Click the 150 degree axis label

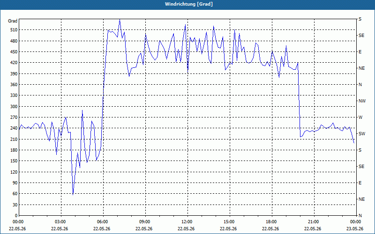14,161
